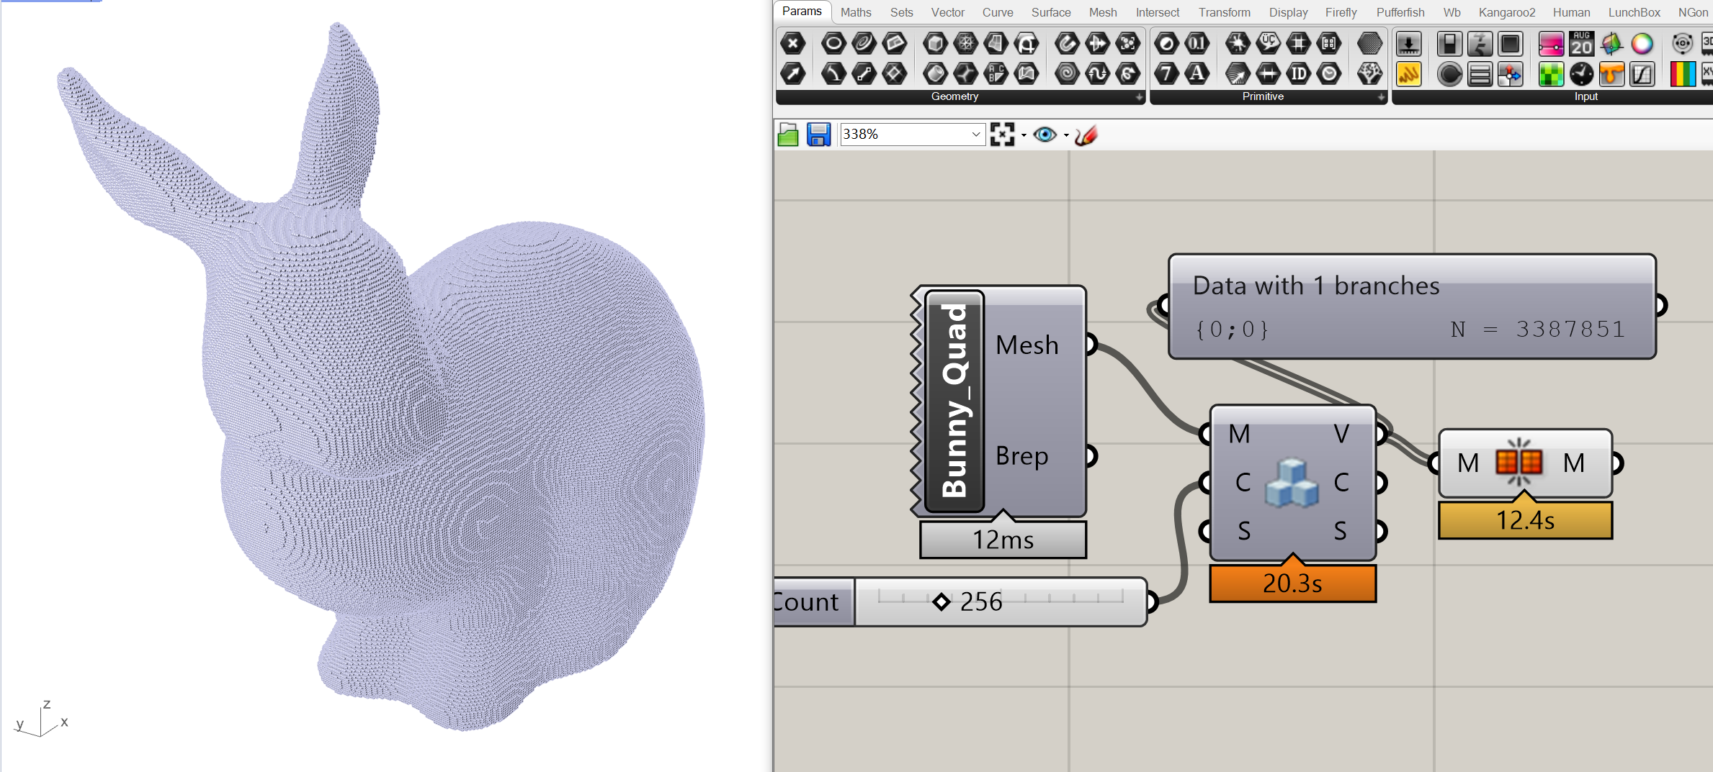The image size is (1713, 772).
Task: Select the Bunny_Quad component on canvas
Action: click(954, 401)
